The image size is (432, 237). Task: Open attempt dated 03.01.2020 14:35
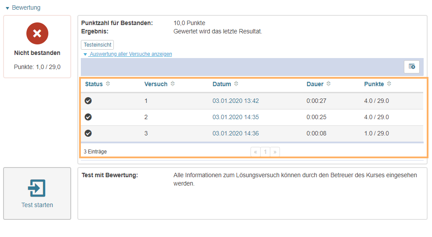(236, 117)
